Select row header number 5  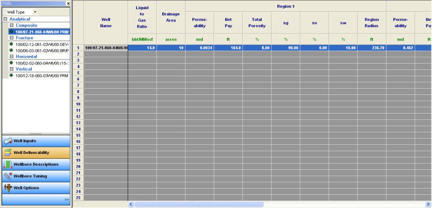click(x=78, y=72)
